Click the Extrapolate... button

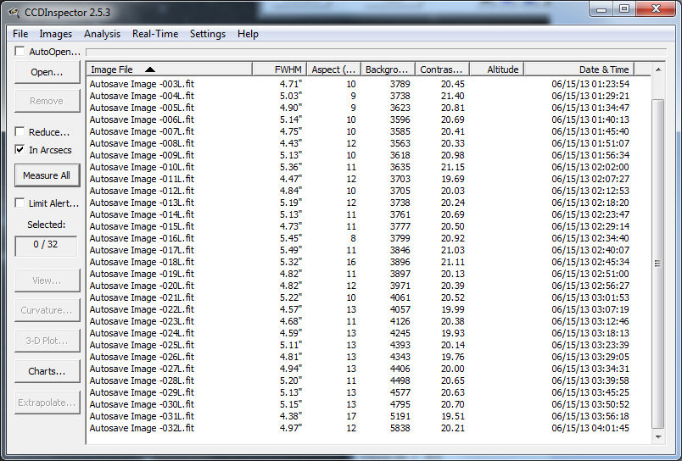pyautogui.click(x=47, y=403)
